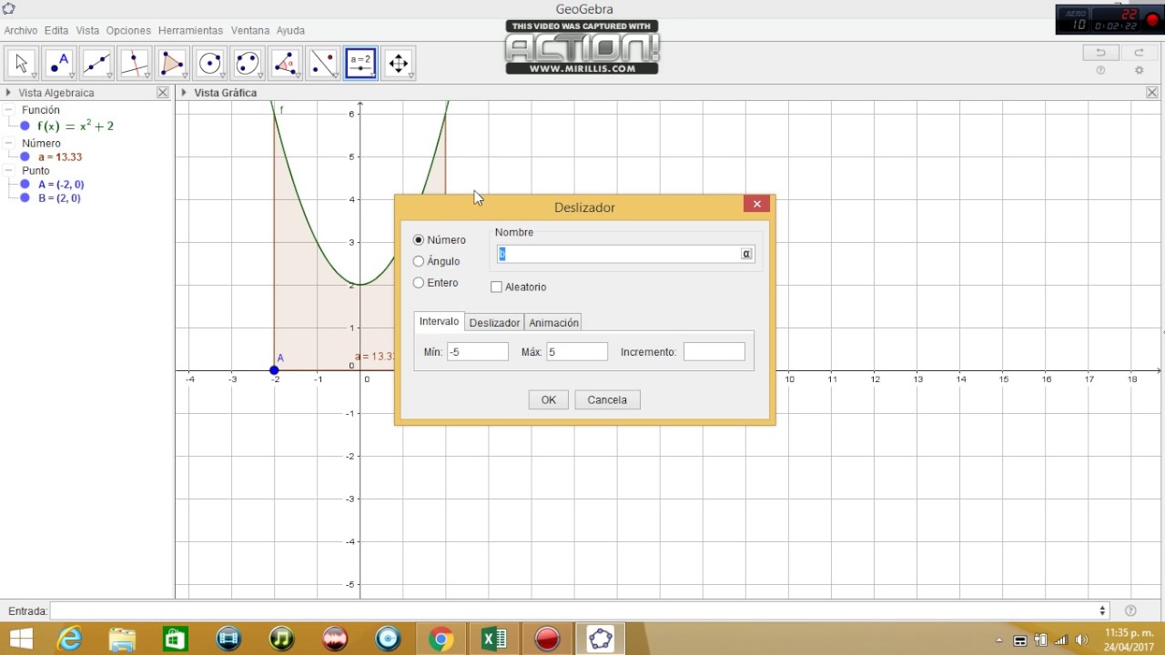Click the Máx value field
Viewport: 1165px width, 655px height.
click(x=577, y=352)
